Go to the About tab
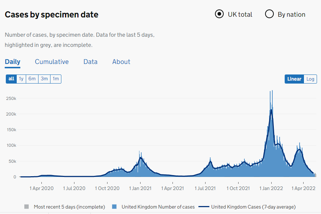Viewport: 321px width, 214px height. pos(121,62)
